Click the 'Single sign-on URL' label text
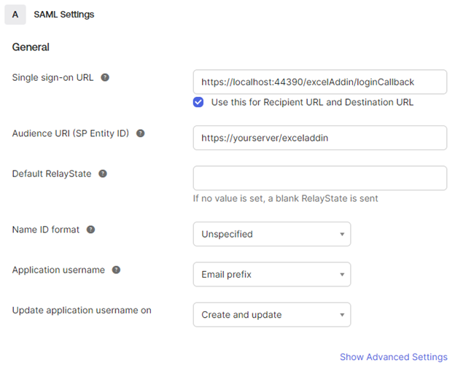Screen dimensions: 455x379 coord(53,77)
